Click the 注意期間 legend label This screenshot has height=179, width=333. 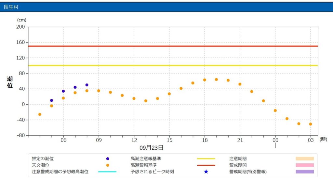tap(238, 159)
